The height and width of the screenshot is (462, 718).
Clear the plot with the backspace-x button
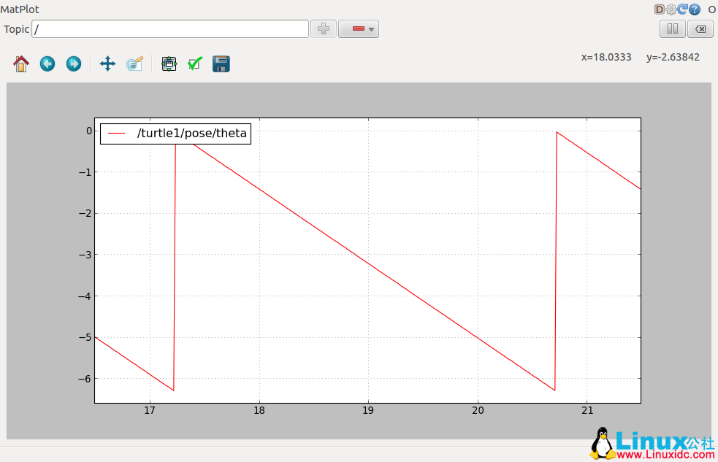(x=700, y=28)
